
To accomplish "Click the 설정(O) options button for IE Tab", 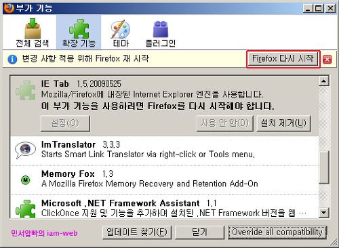I will [65, 123].
